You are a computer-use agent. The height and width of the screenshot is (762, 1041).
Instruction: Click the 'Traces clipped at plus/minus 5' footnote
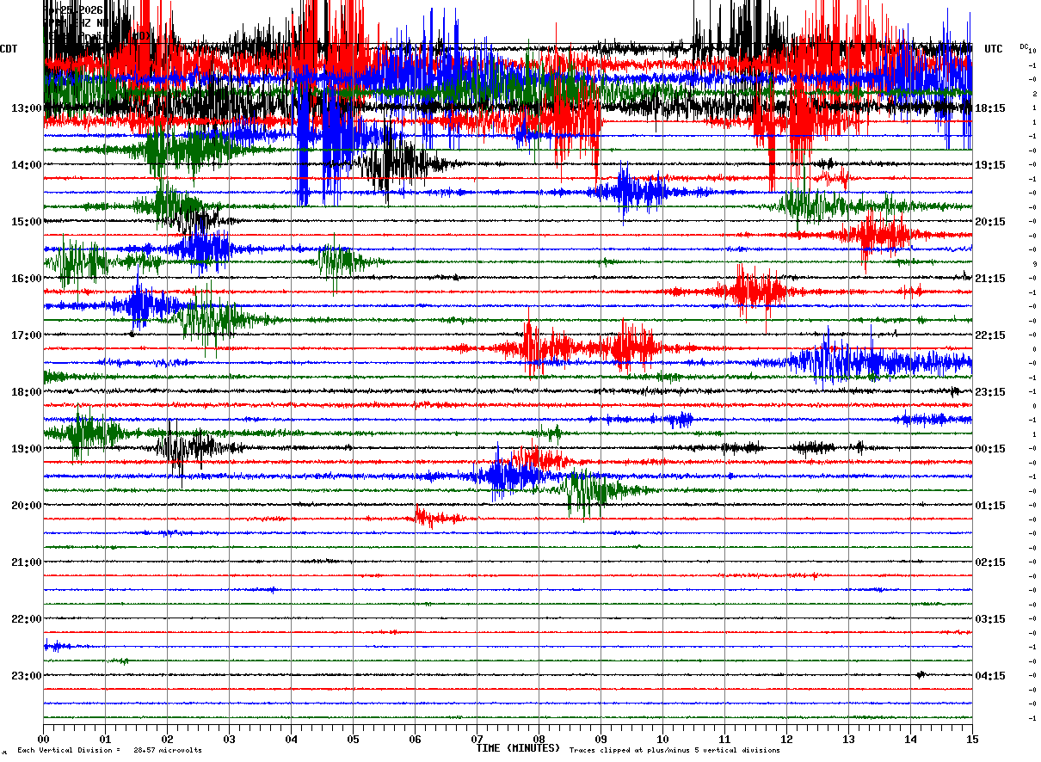click(x=674, y=751)
